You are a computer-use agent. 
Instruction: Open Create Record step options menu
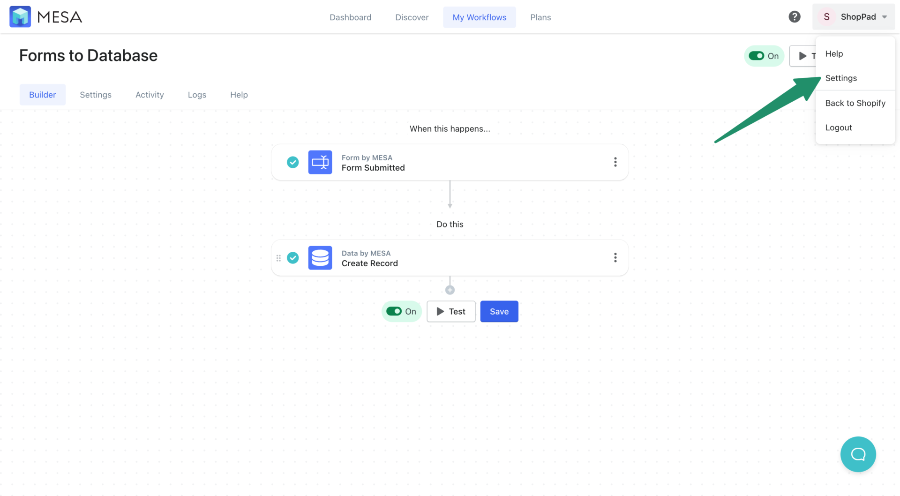pyautogui.click(x=615, y=258)
